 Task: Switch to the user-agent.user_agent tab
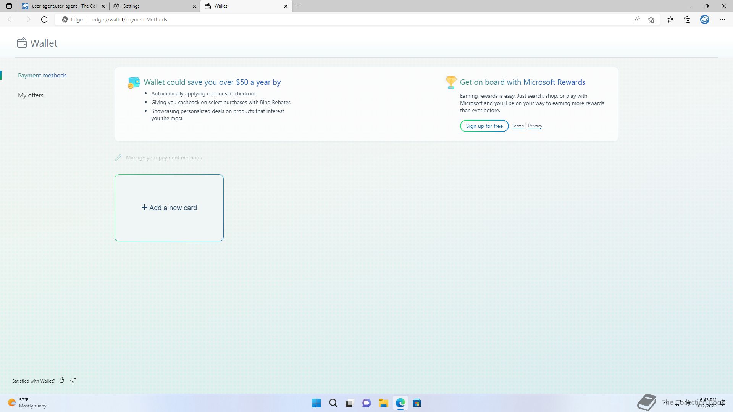(64, 6)
